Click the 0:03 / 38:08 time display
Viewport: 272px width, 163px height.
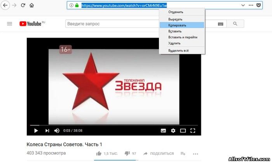coord(73,130)
